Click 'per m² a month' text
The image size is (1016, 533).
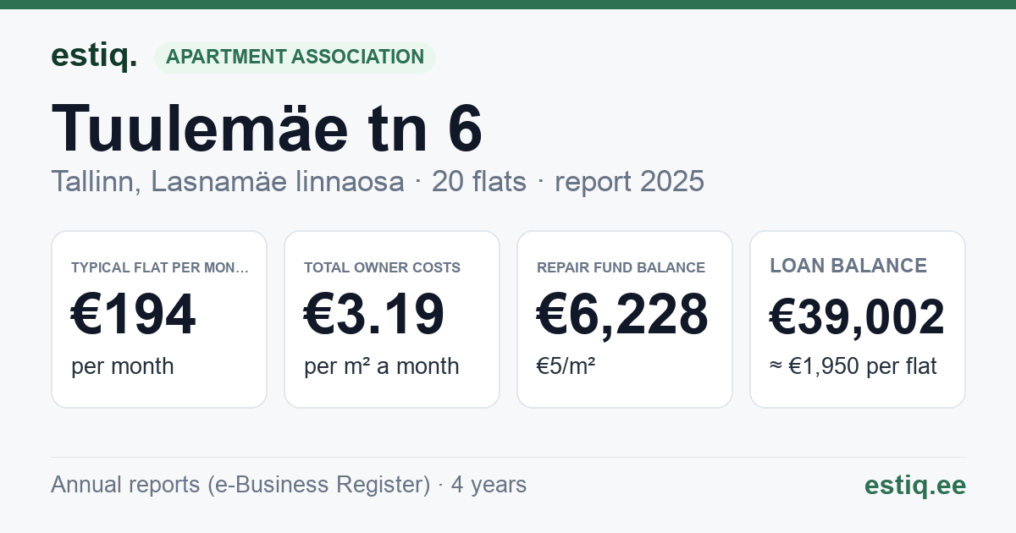(382, 366)
